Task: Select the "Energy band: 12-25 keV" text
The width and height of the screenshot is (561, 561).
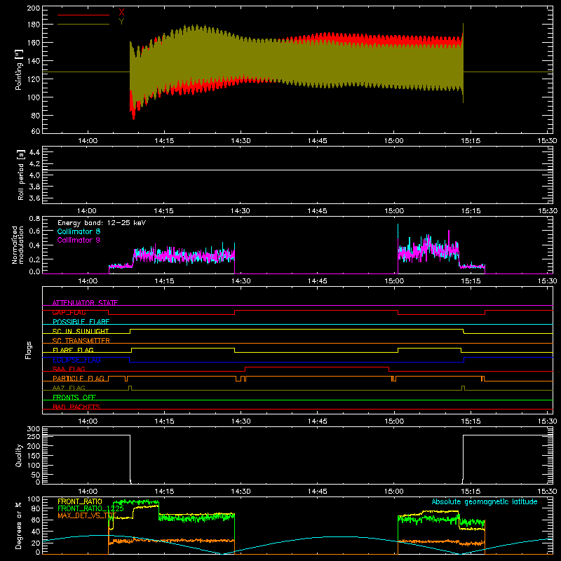Action: pyautogui.click(x=102, y=223)
